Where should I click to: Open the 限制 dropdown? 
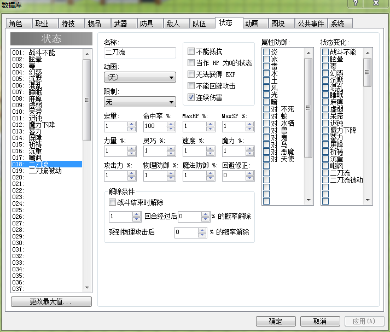click(140, 102)
